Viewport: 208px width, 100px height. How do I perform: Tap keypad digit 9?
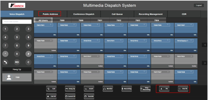tap(28, 45)
